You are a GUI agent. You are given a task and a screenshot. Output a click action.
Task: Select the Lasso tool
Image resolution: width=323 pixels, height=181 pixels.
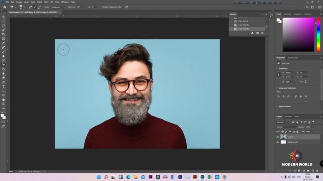click(x=4, y=26)
